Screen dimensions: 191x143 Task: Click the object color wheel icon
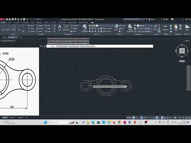135,26
